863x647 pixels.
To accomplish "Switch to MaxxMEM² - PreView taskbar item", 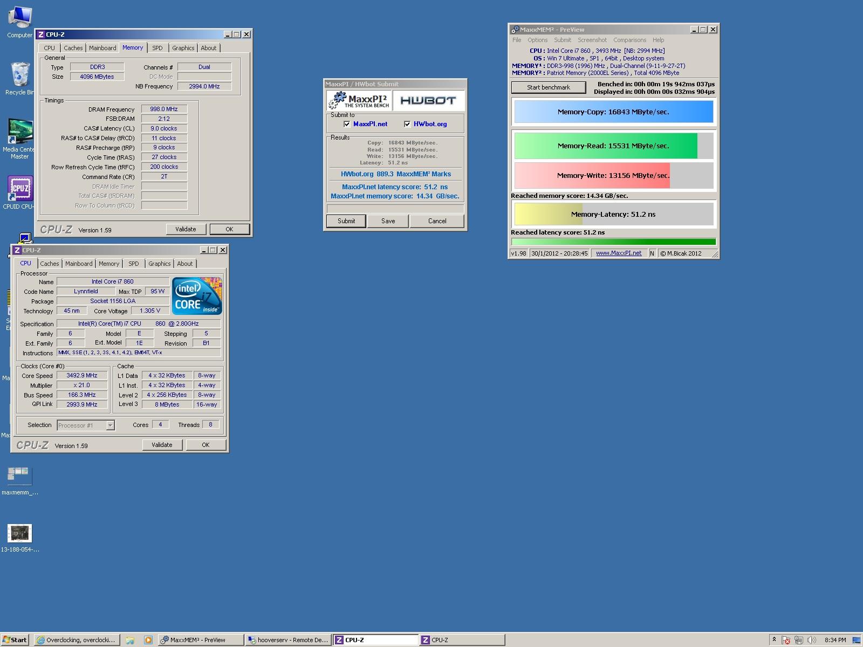I will pos(201,640).
